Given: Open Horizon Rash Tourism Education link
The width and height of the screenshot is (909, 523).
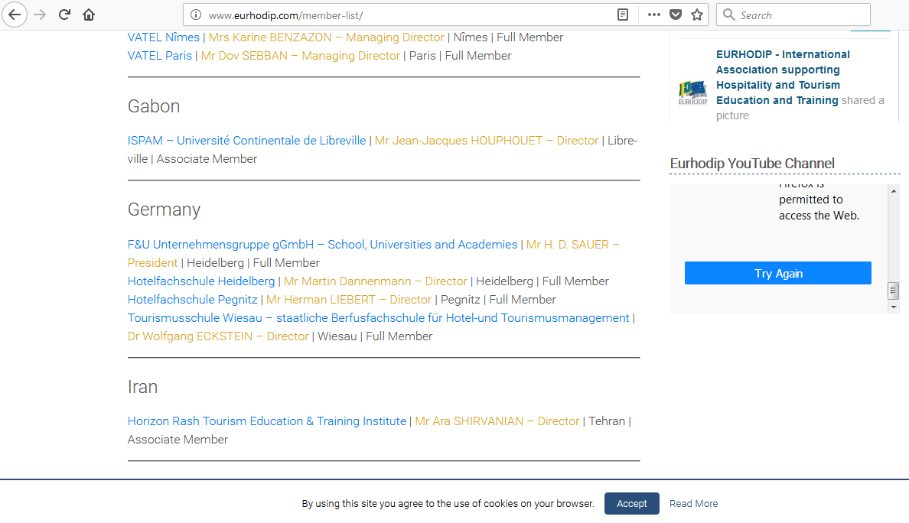Looking at the screenshot, I should click(x=267, y=421).
